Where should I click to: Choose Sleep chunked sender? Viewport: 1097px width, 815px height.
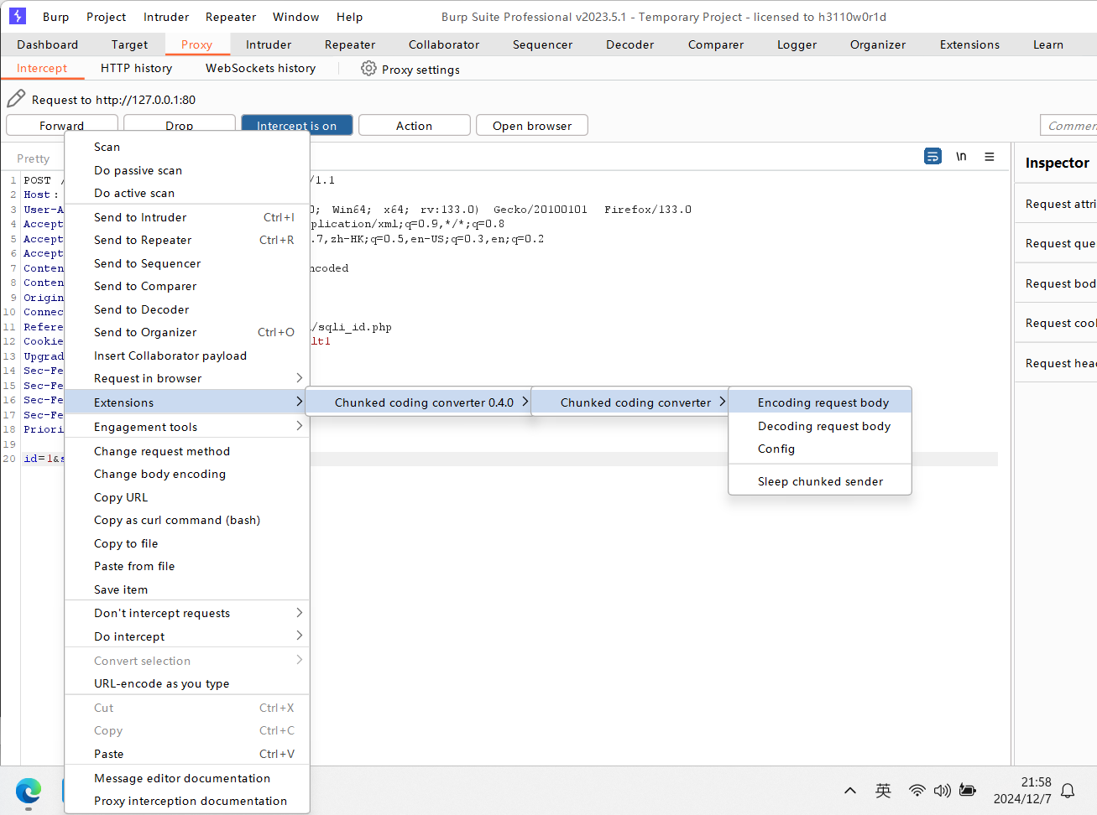tap(820, 481)
